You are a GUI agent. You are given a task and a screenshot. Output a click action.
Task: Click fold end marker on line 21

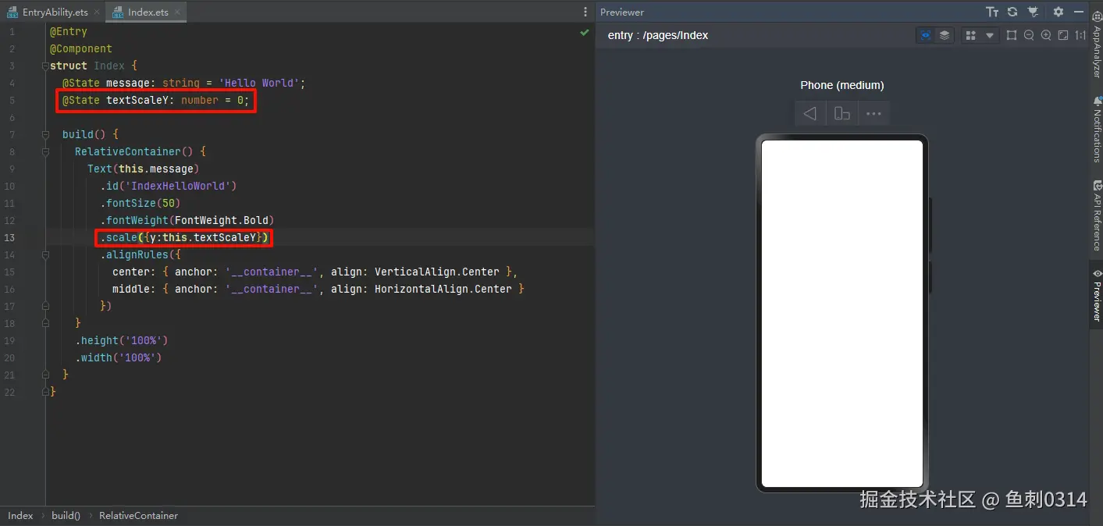pos(45,375)
